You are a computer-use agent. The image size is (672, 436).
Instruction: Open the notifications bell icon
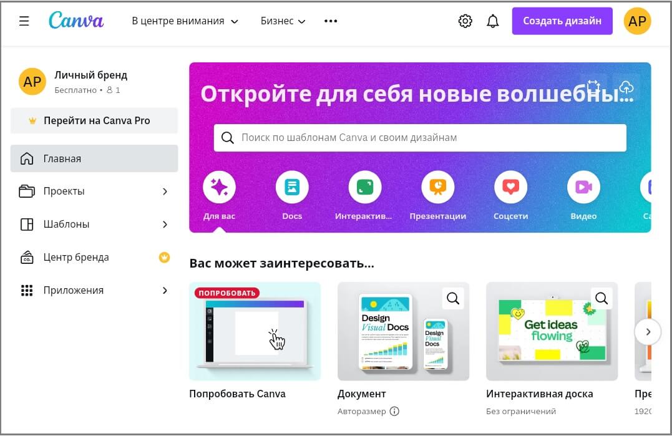[493, 21]
